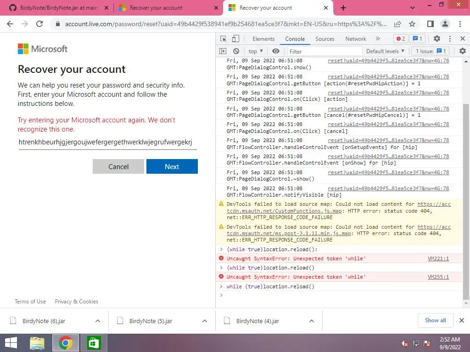Close the BirdyNote GitHub tab
Image resolution: width=470 pixels, height=352 pixels.
point(106,8)
